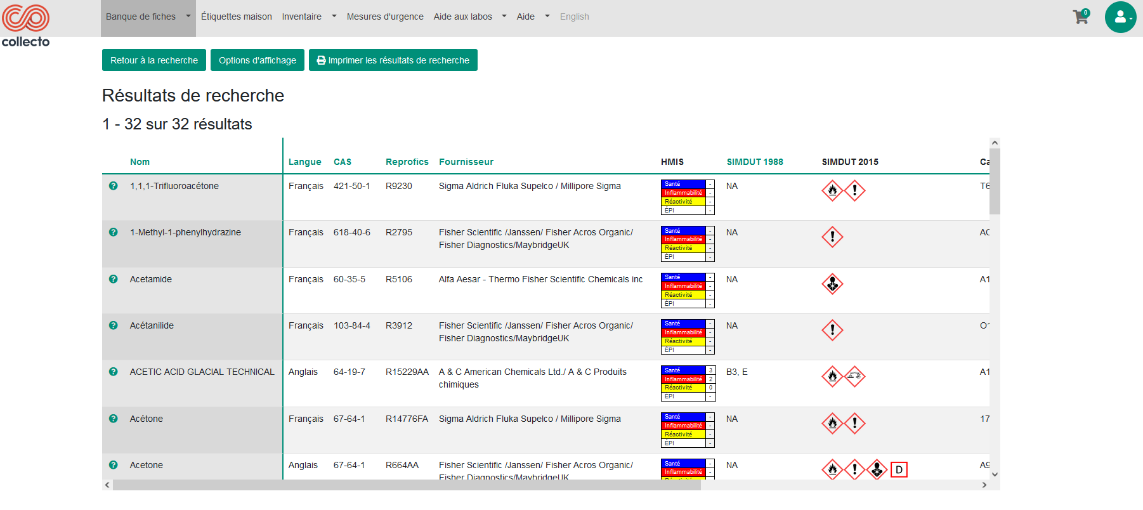Sort by the Nom column header
The height and width of the screenshot is (510, 1143).
click(140, 162)
